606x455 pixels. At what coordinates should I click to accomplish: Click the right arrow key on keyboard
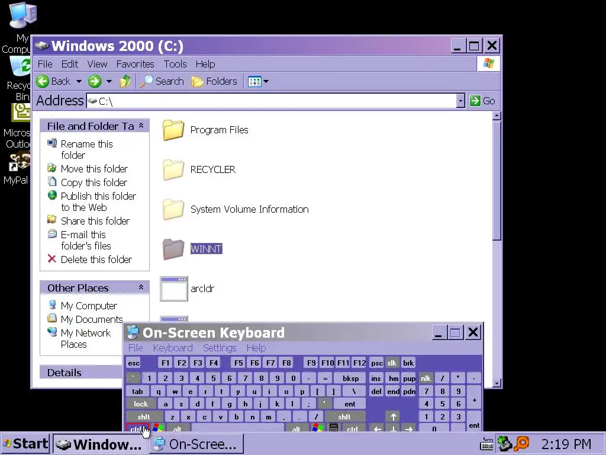click(x=409, y=428)
